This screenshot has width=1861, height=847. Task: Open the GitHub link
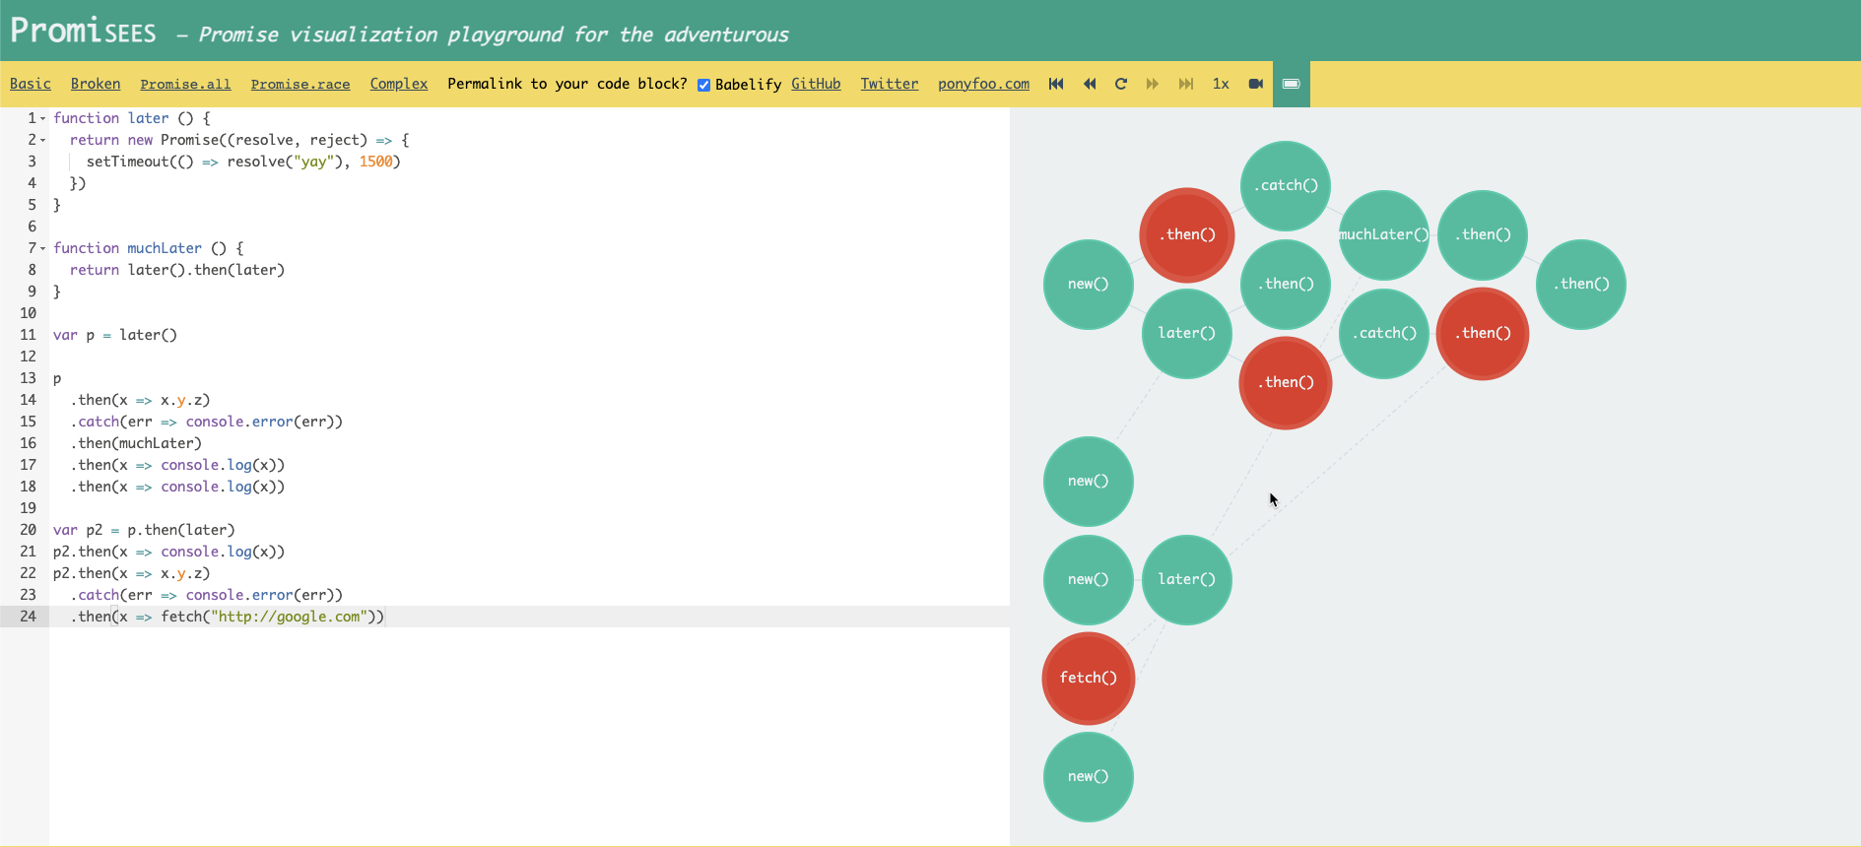[x=816, y=84]
